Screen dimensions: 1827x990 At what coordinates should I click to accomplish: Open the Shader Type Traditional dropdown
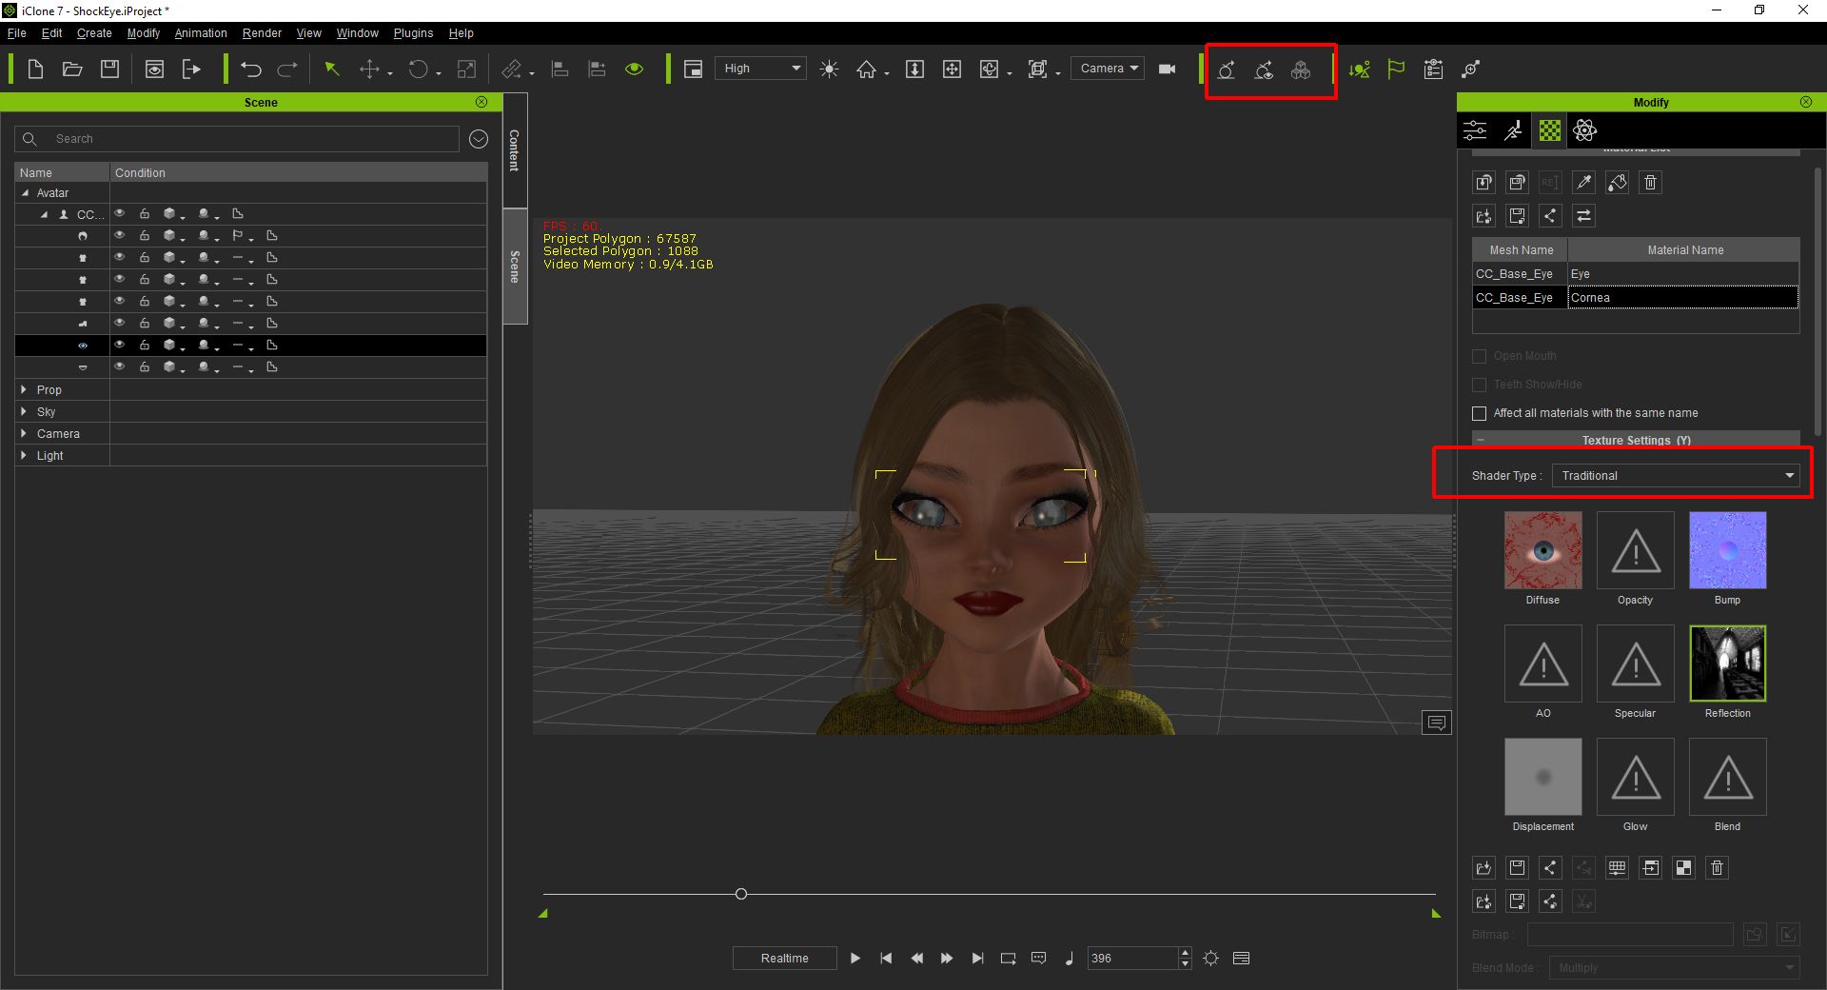pos(1675,476)
